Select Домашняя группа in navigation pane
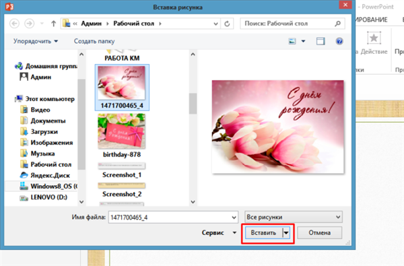The height and width of the screenshot is (266, 404). pos(46,66)
